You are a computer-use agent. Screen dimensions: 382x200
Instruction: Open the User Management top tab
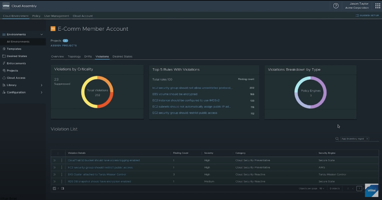click(x=57, y=16)
